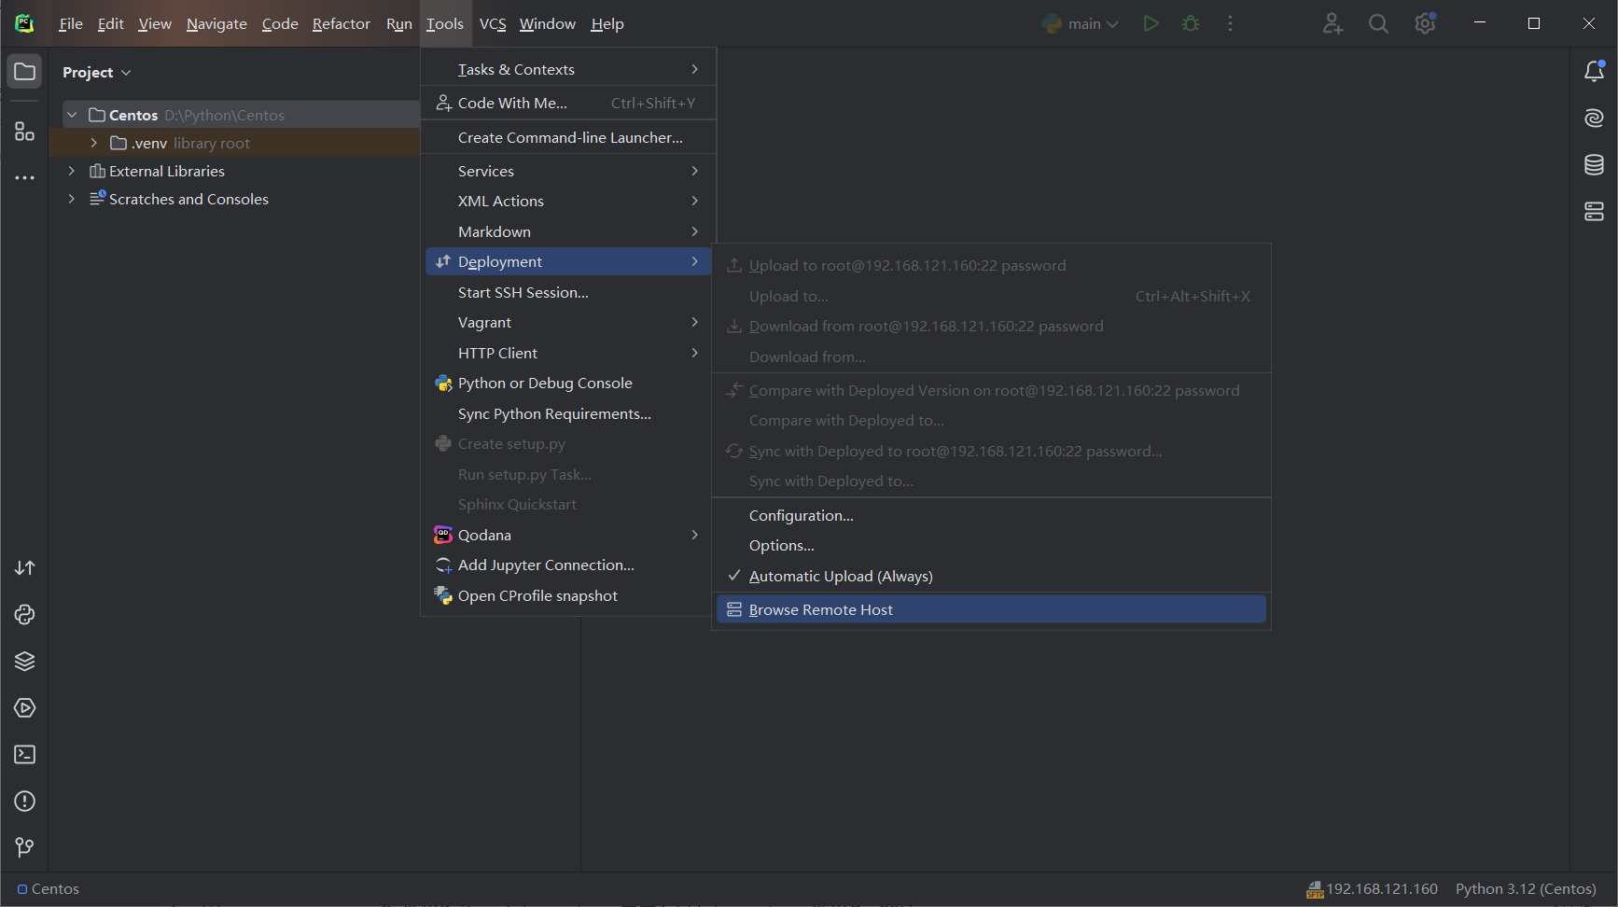Select Browse Remote Host
Image resolution: width=1618 pixels, height=907 pixels.
click(991, 610)
